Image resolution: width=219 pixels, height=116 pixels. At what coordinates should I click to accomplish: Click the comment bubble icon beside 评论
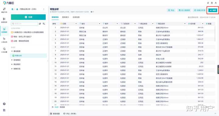pos(64,114)
